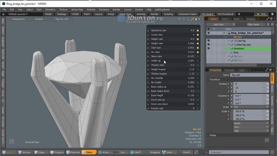Image resolution: width=277 pixels, height=156 pixels.
Task: Expand Base big cast item
Action: pos(229,45)
